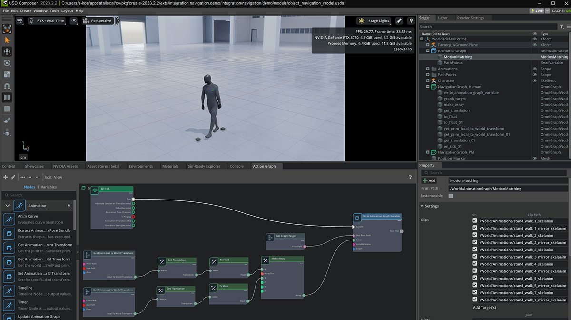This screenshot has width=571, height=320.
Task: Uncheck clip stand_walk_2_mirror_skelanim
Action: (x=474, y=242)
